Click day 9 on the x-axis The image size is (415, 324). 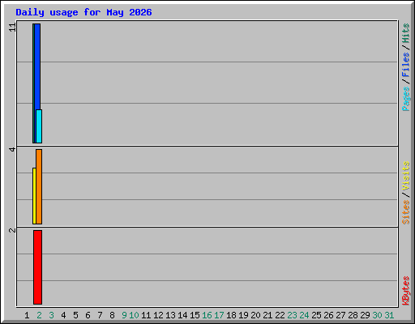124,315
